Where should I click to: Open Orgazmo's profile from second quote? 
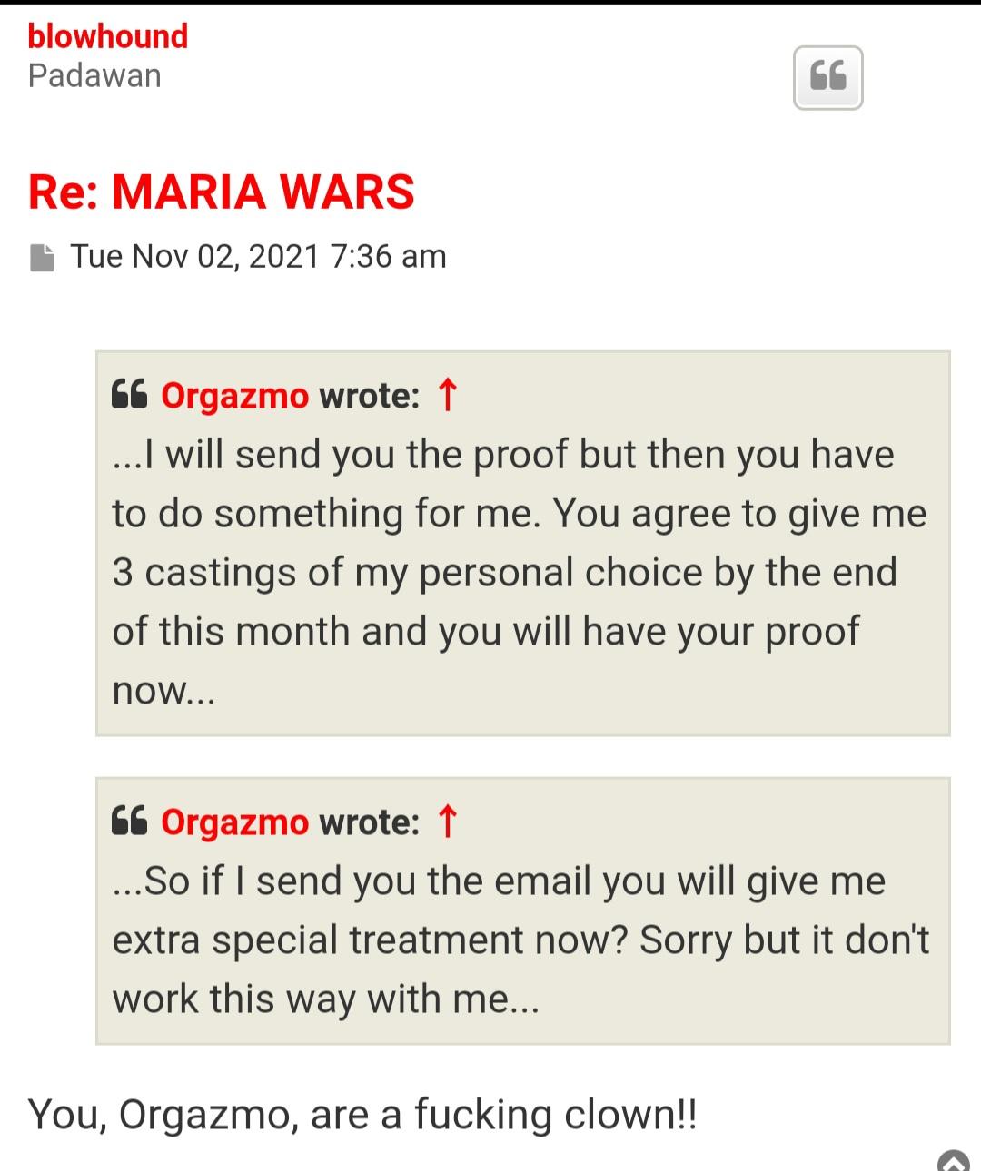tap(235, 822)
